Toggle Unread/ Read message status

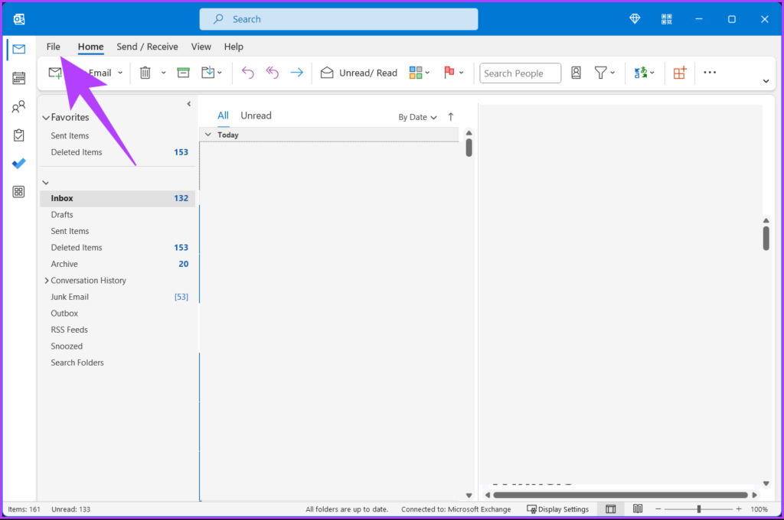click(359, 73)
